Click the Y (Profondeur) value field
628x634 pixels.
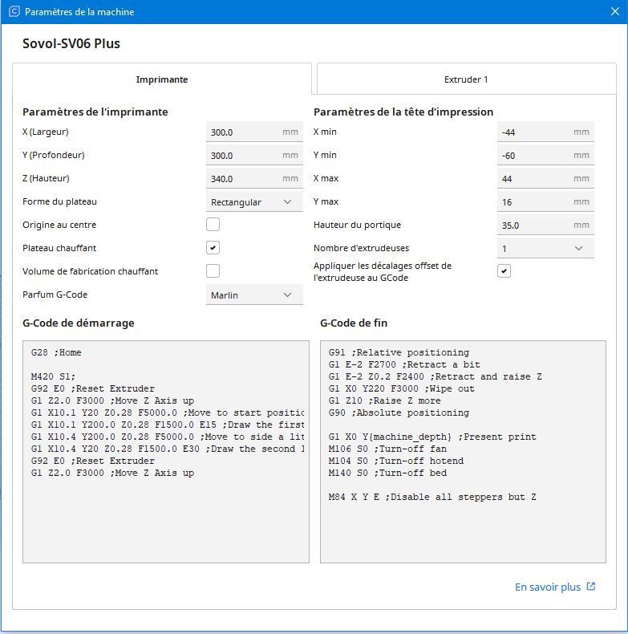click(x=254, y=155)
